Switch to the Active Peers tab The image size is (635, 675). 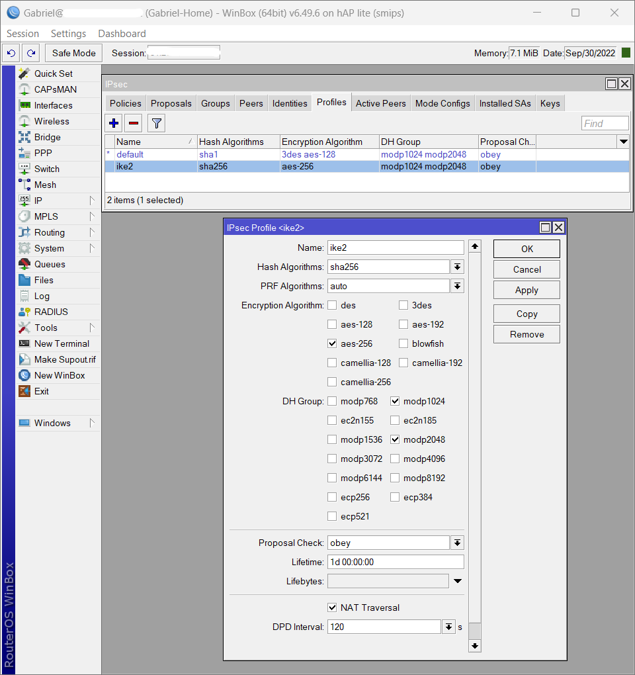click(380, 103)
